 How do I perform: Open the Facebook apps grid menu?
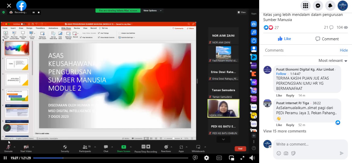click(x=306, y=6)
